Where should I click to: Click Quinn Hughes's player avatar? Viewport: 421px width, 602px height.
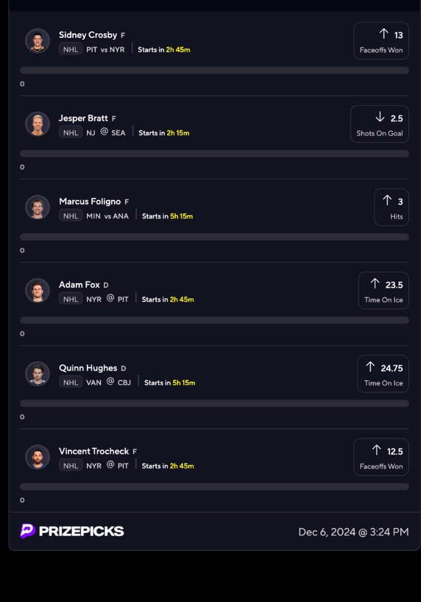pos(37,373)
